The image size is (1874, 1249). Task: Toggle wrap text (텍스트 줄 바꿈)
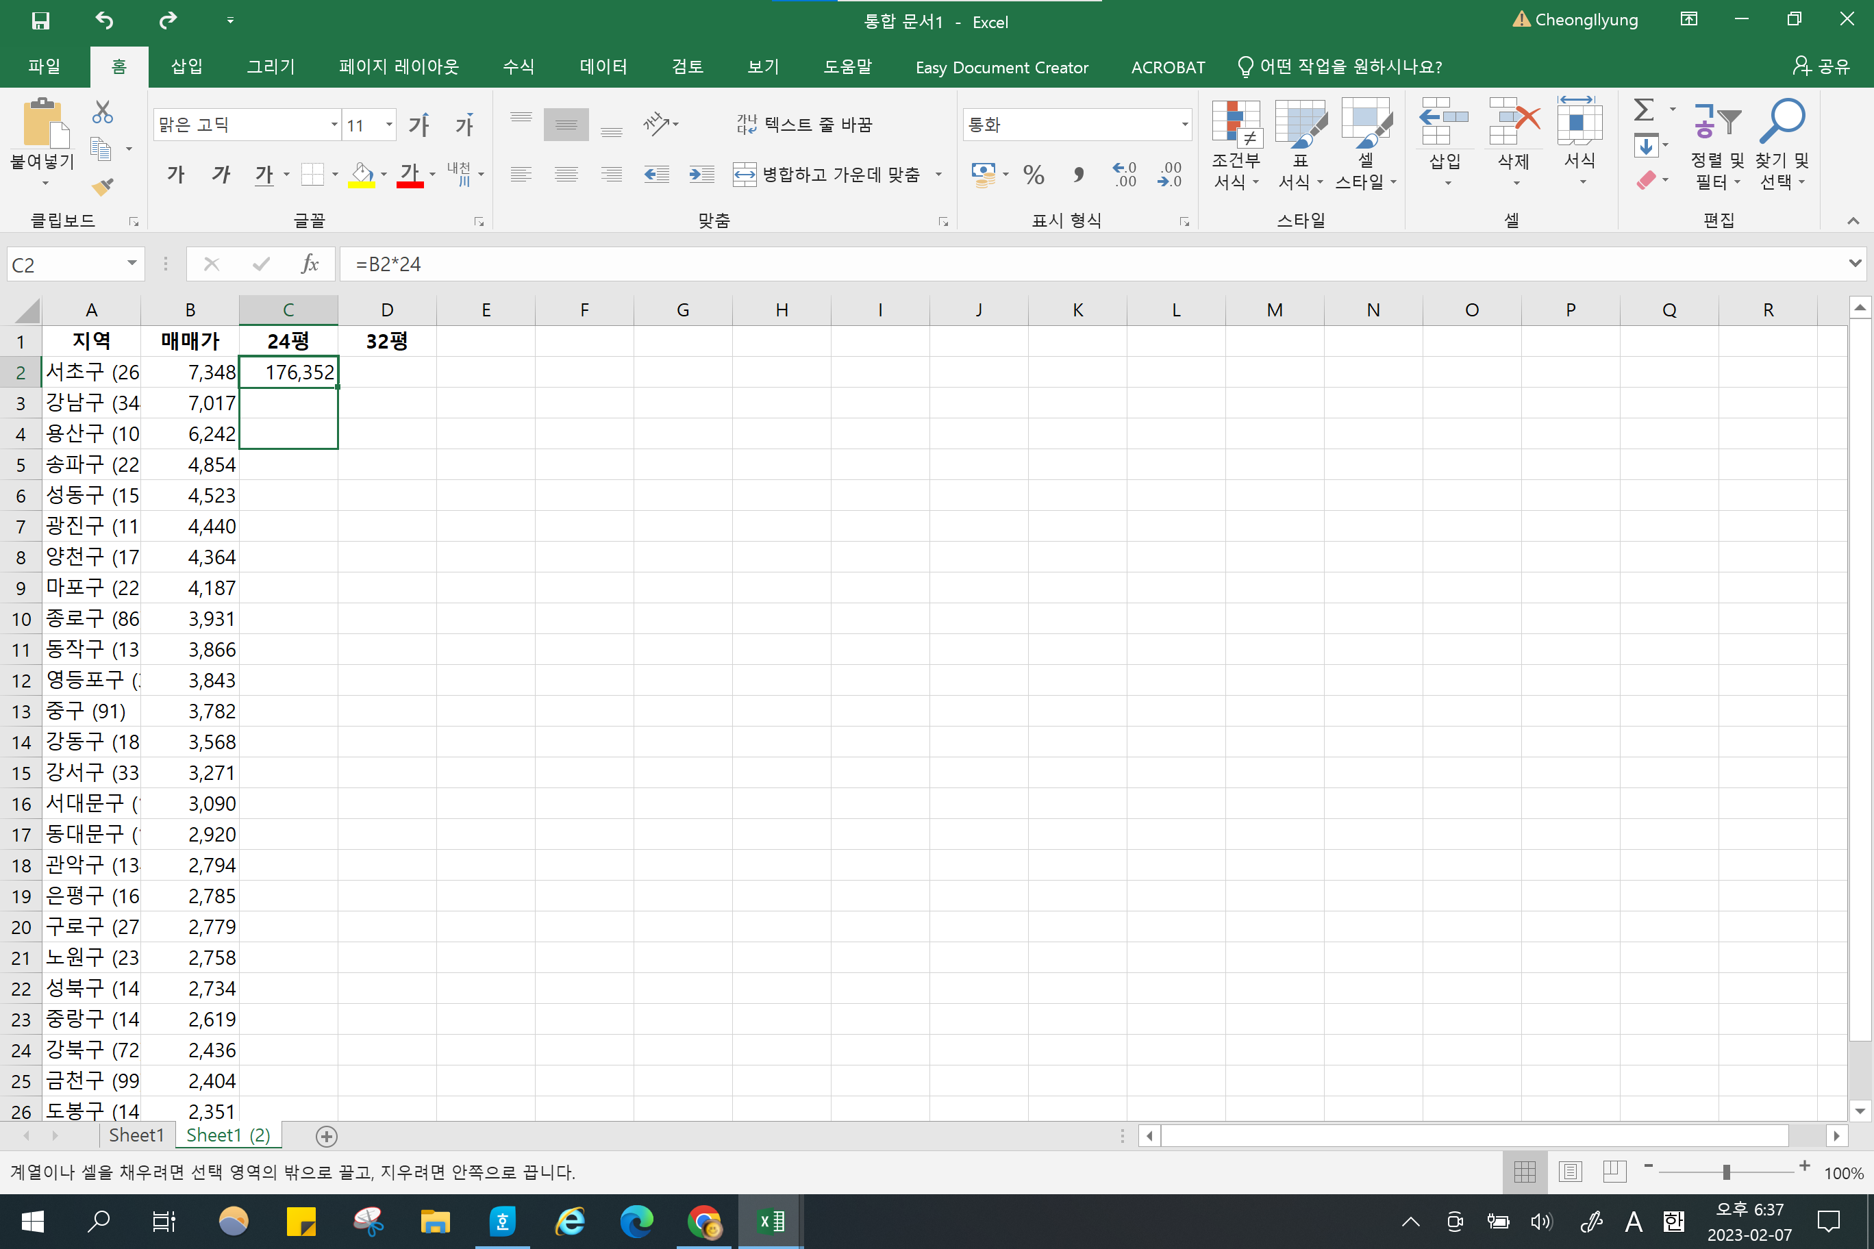(x=805, y=124)
